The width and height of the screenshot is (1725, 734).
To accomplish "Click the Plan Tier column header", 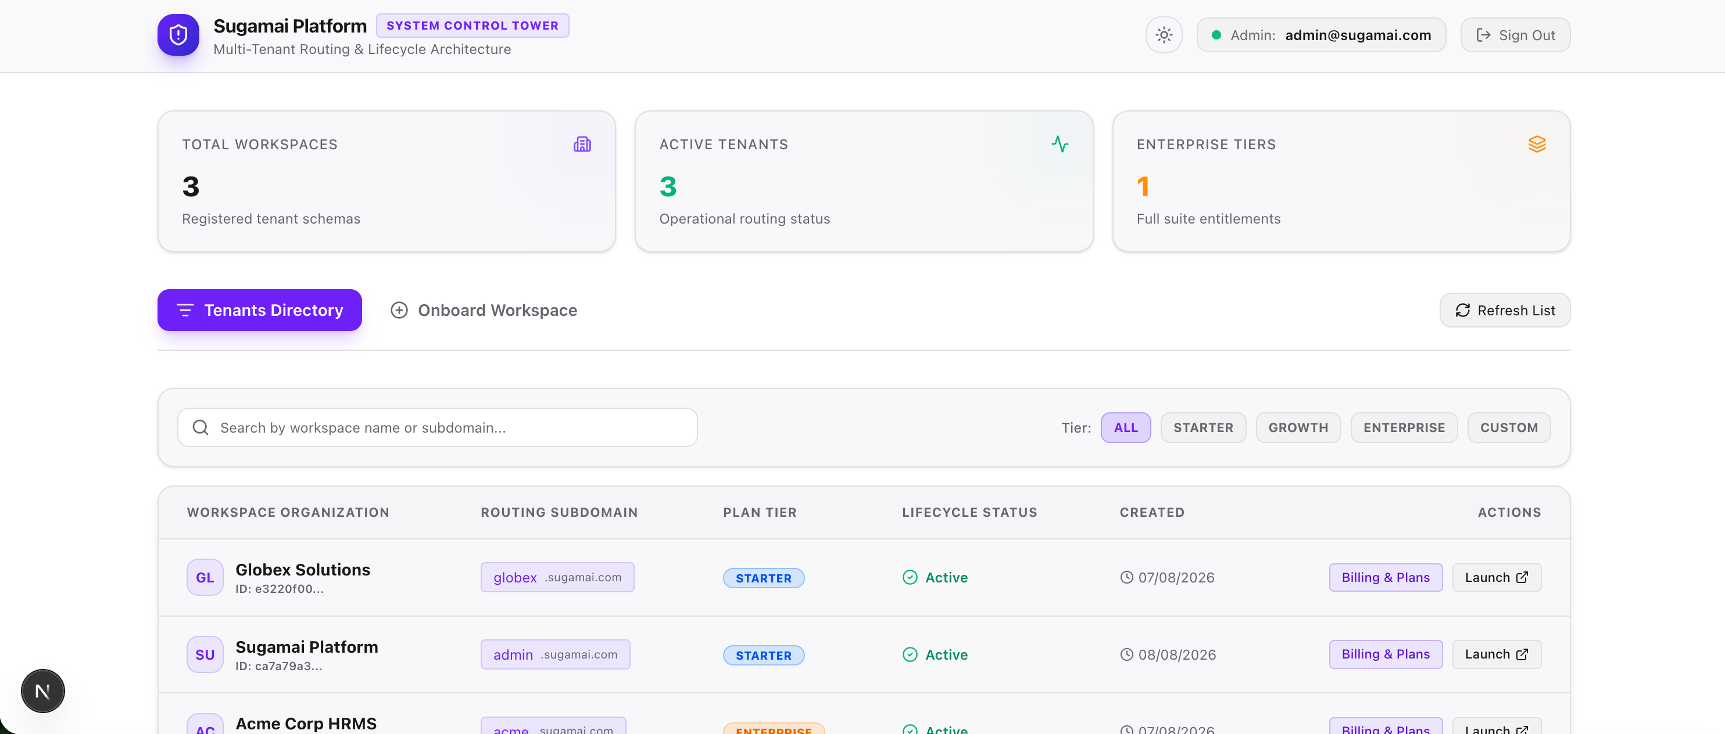I will click(760, 513).
